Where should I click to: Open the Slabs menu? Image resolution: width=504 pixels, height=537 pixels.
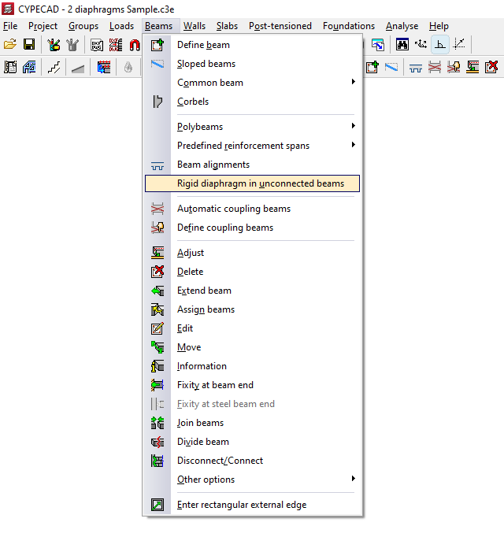227,26
